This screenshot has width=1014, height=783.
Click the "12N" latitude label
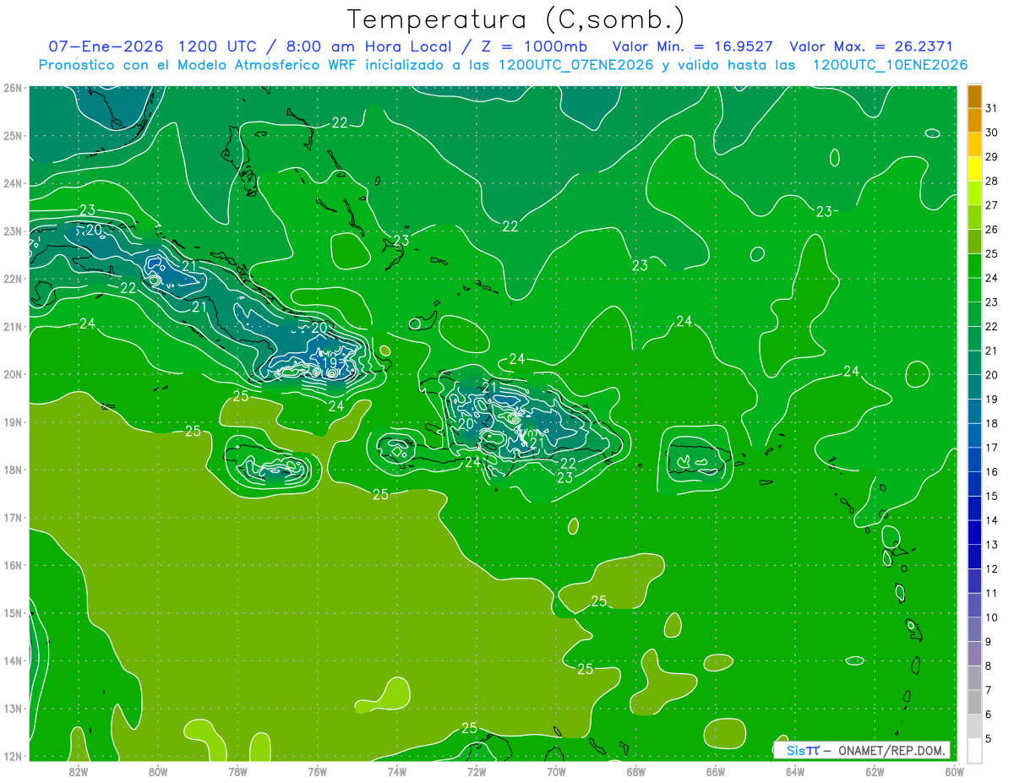tap(13, 756)
